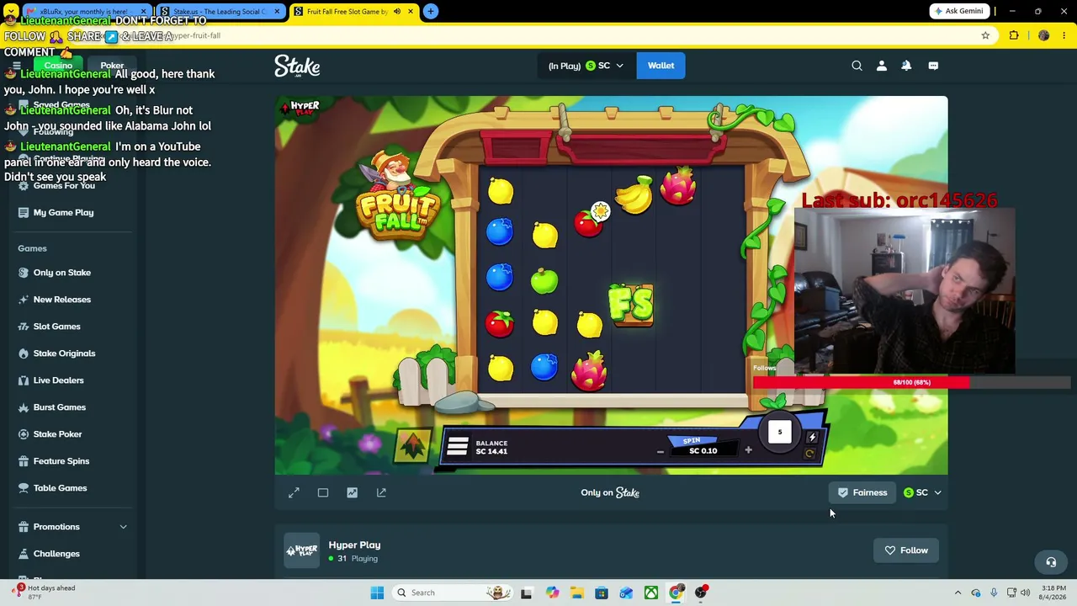Image resolution: width=1077 pixels, height=606 pixels.
Task: Open Table Games category
Action: (x=61, y=488)
